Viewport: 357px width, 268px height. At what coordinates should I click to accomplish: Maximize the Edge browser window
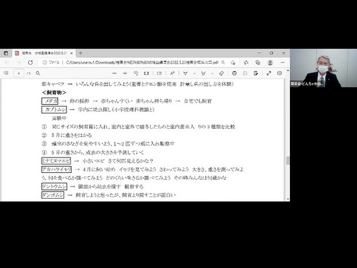pos(272,53)
